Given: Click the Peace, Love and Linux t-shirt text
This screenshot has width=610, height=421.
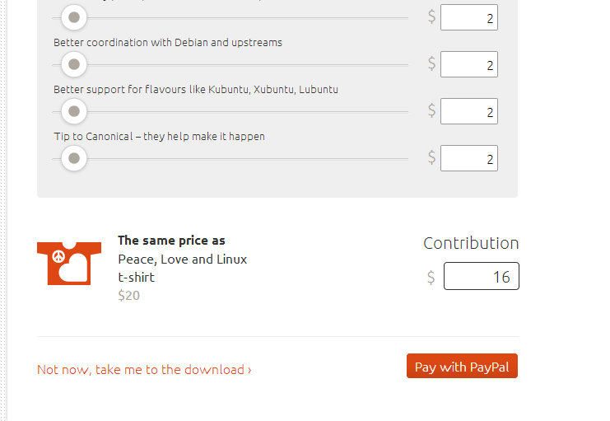Looking at the screenshot, I should (183, 269).
